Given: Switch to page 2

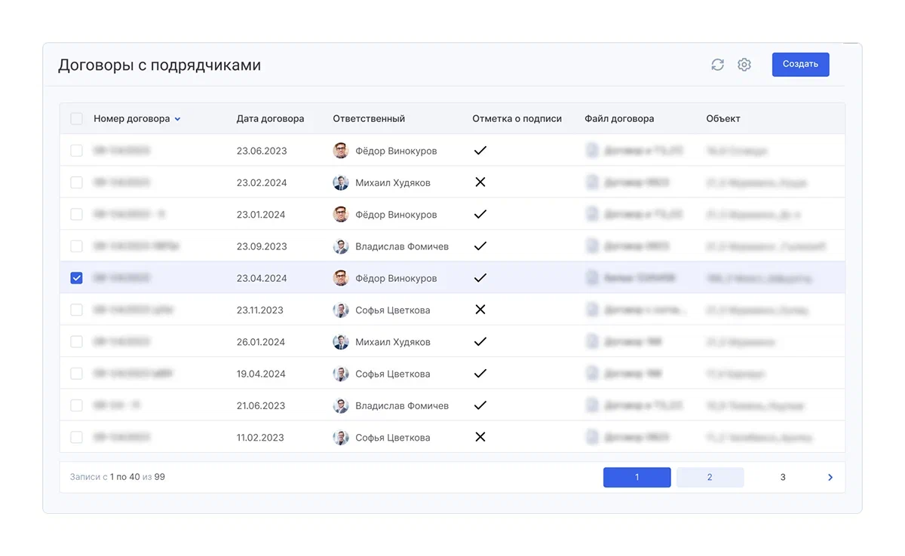Looking at the screenshot, I should (x=710, y=477).
